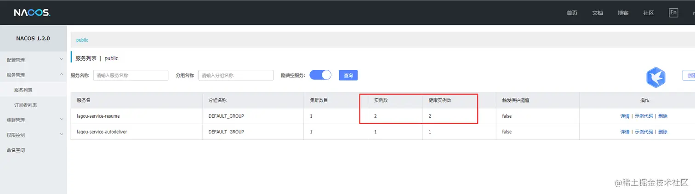The width and height of the screenshot is (695, 194).
Task: Focus the 分组名称 input field
Action: tap(236, 75)
